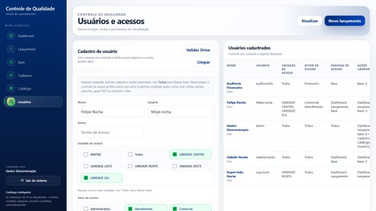Viewport: 376px width, 211px height.
Task: Click the Novo lançamento button
Action: 345,21
